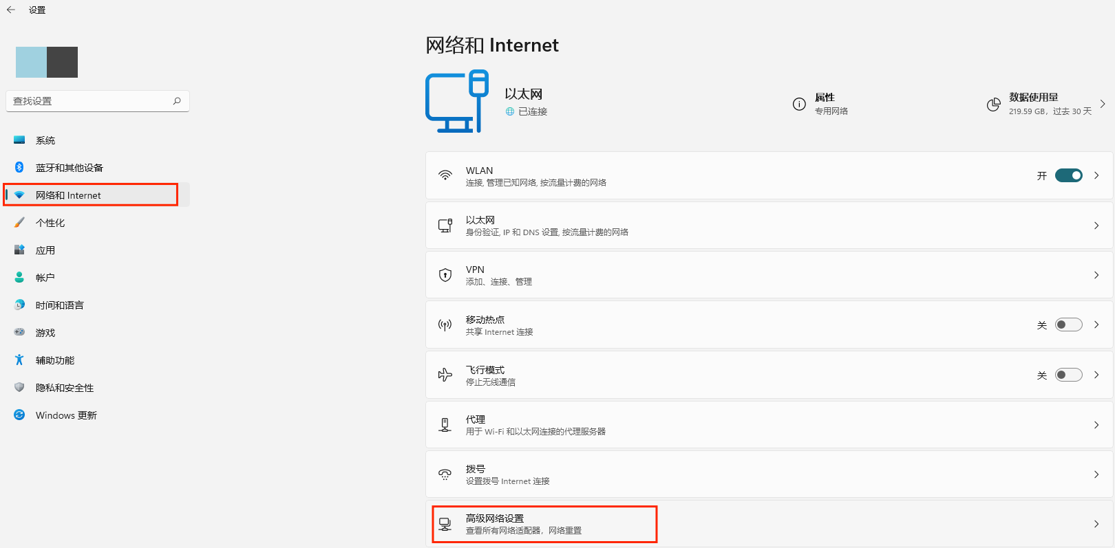Select 游戏 in the sidebar
This screenshot has width=1115, height=548.
pos(97,333)
